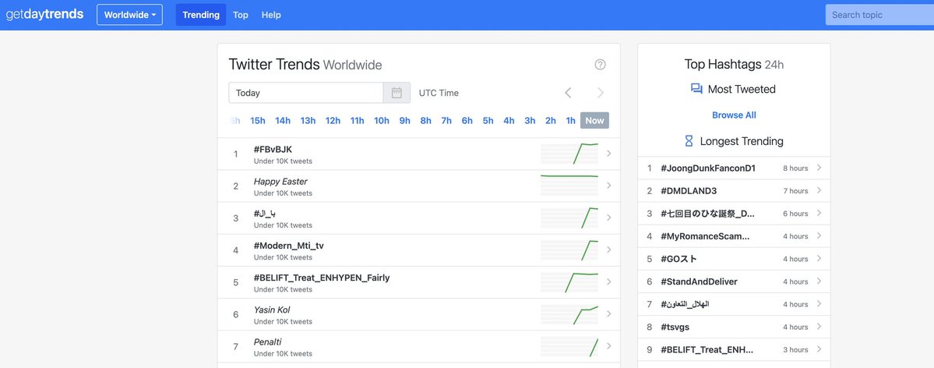Expand chevron on #Modern_Mti_tv row
This screenshot has height=368, width=934.
point(608,250)
